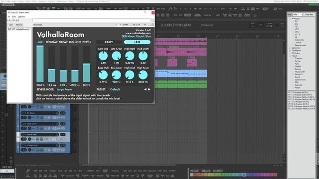
Task: Expand the Categories tree node
Action: [290, 48]
